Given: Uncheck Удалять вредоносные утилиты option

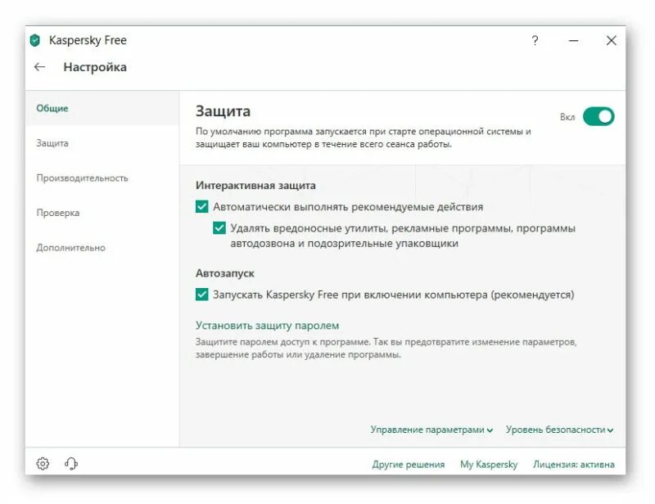Looking at the screenshot, I should coord(219,228).
